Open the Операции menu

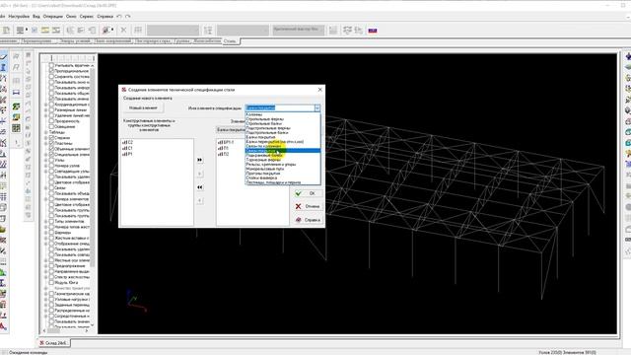pyautogui.click(x=52, y=17)
